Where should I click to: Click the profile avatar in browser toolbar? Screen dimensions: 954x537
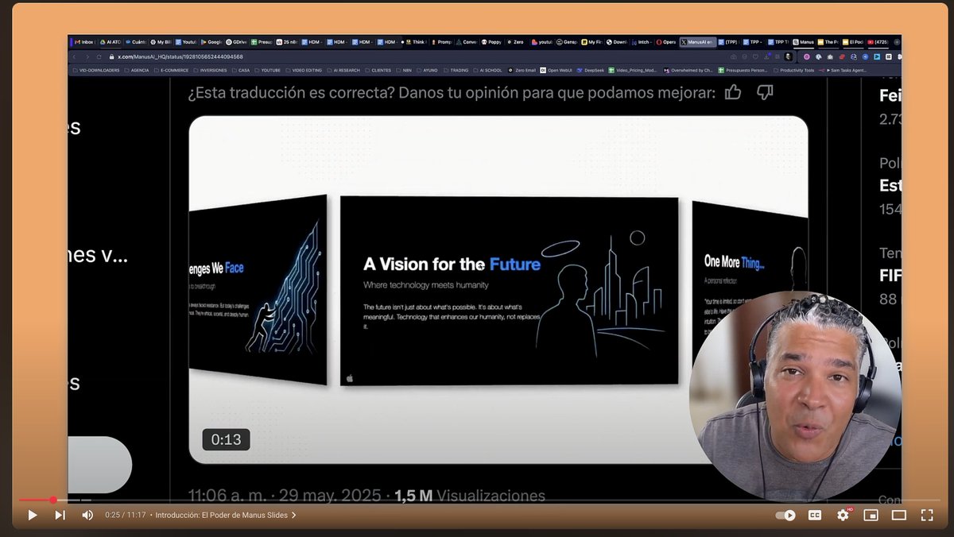789,57
